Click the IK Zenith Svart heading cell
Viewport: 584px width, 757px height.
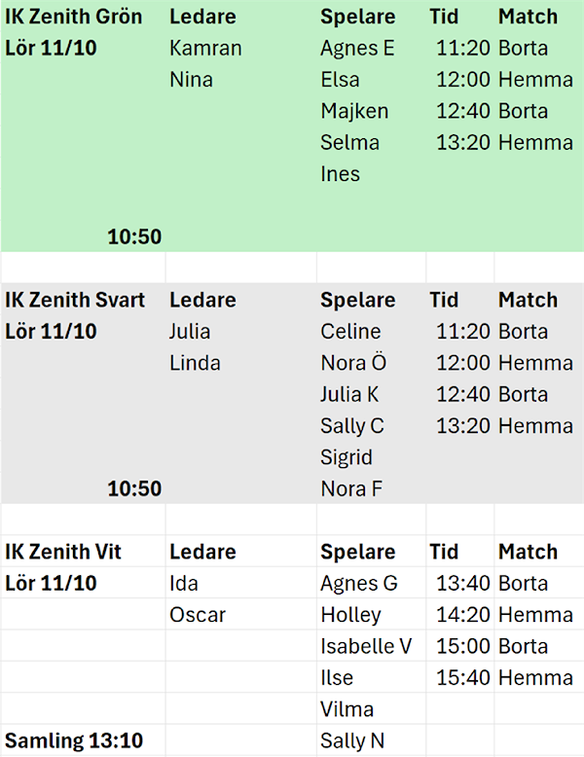(x=76, y=300)
